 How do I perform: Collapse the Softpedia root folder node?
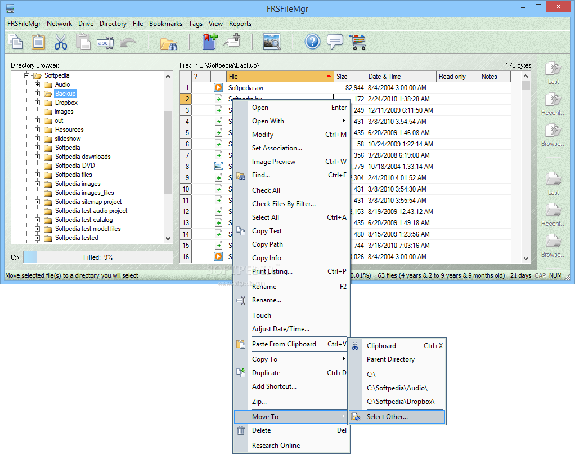pyautogui.click(x=27, y=75)
